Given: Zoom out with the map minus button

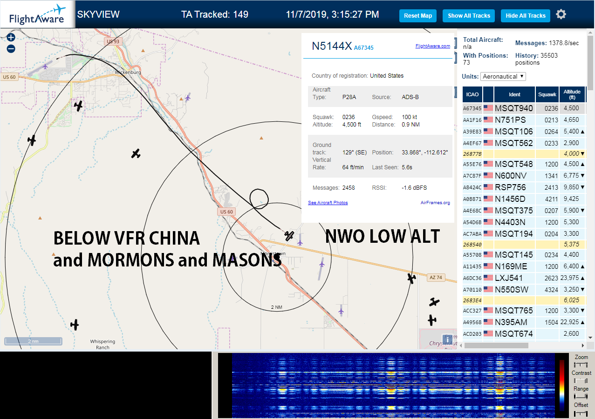Looking at the screenshot, I should 11,48.
